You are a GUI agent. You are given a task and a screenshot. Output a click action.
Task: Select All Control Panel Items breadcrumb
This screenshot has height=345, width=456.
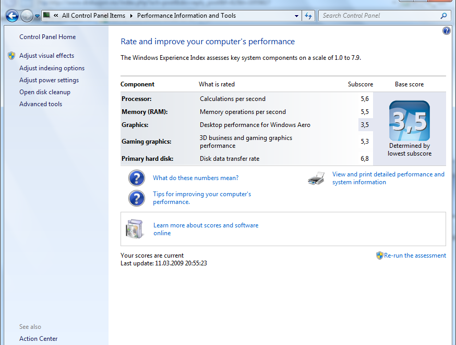click(93, 16)
